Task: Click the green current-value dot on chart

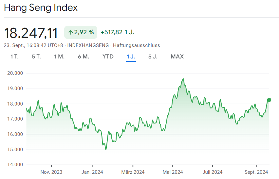Action: pyautogui.click(x=269, y=100)
